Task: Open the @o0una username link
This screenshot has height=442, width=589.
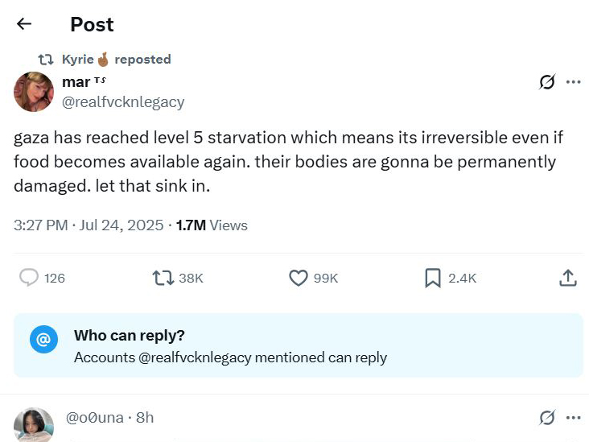Action: (94, 418)
